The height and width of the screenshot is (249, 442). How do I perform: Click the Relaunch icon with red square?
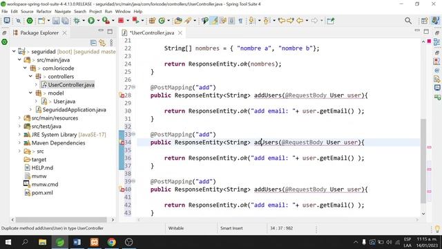[x=135, y=21]
